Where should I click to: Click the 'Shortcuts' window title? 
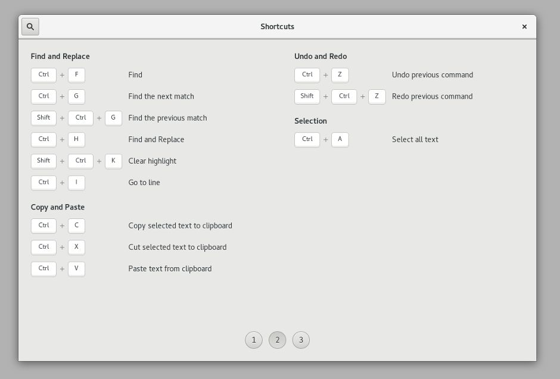277,27
